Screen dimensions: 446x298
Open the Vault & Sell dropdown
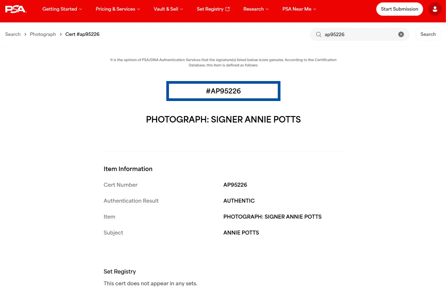point(168,9)
